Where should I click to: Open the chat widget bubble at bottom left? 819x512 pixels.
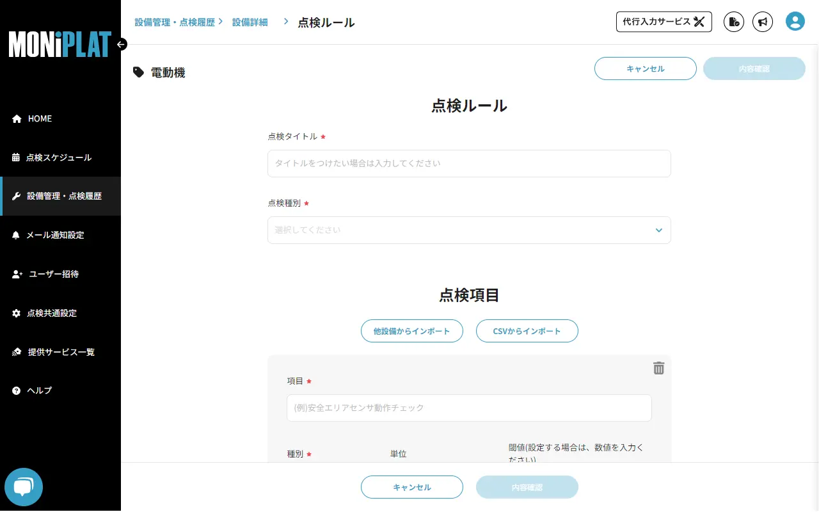click(24, 486)
